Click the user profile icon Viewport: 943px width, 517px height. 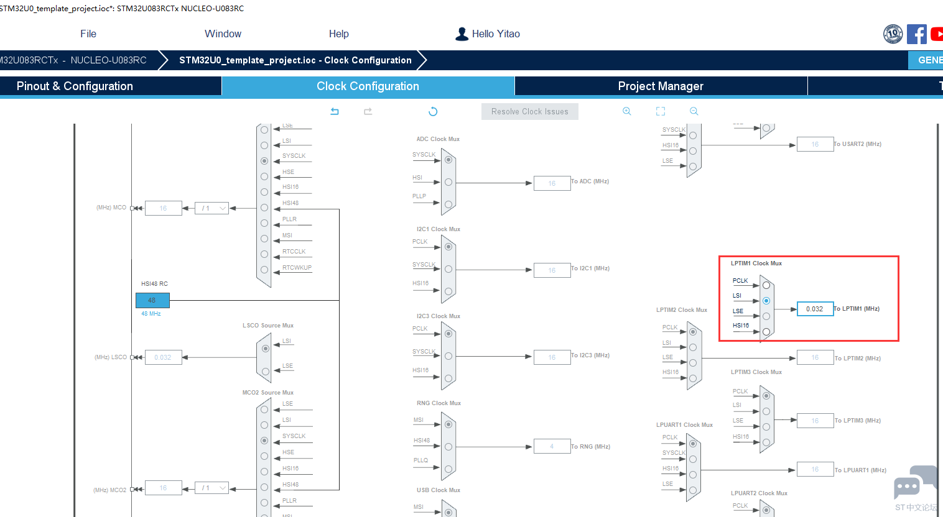[462, 34]
